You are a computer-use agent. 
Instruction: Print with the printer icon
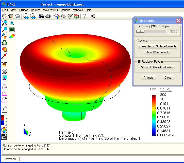[x=48, y=16]
